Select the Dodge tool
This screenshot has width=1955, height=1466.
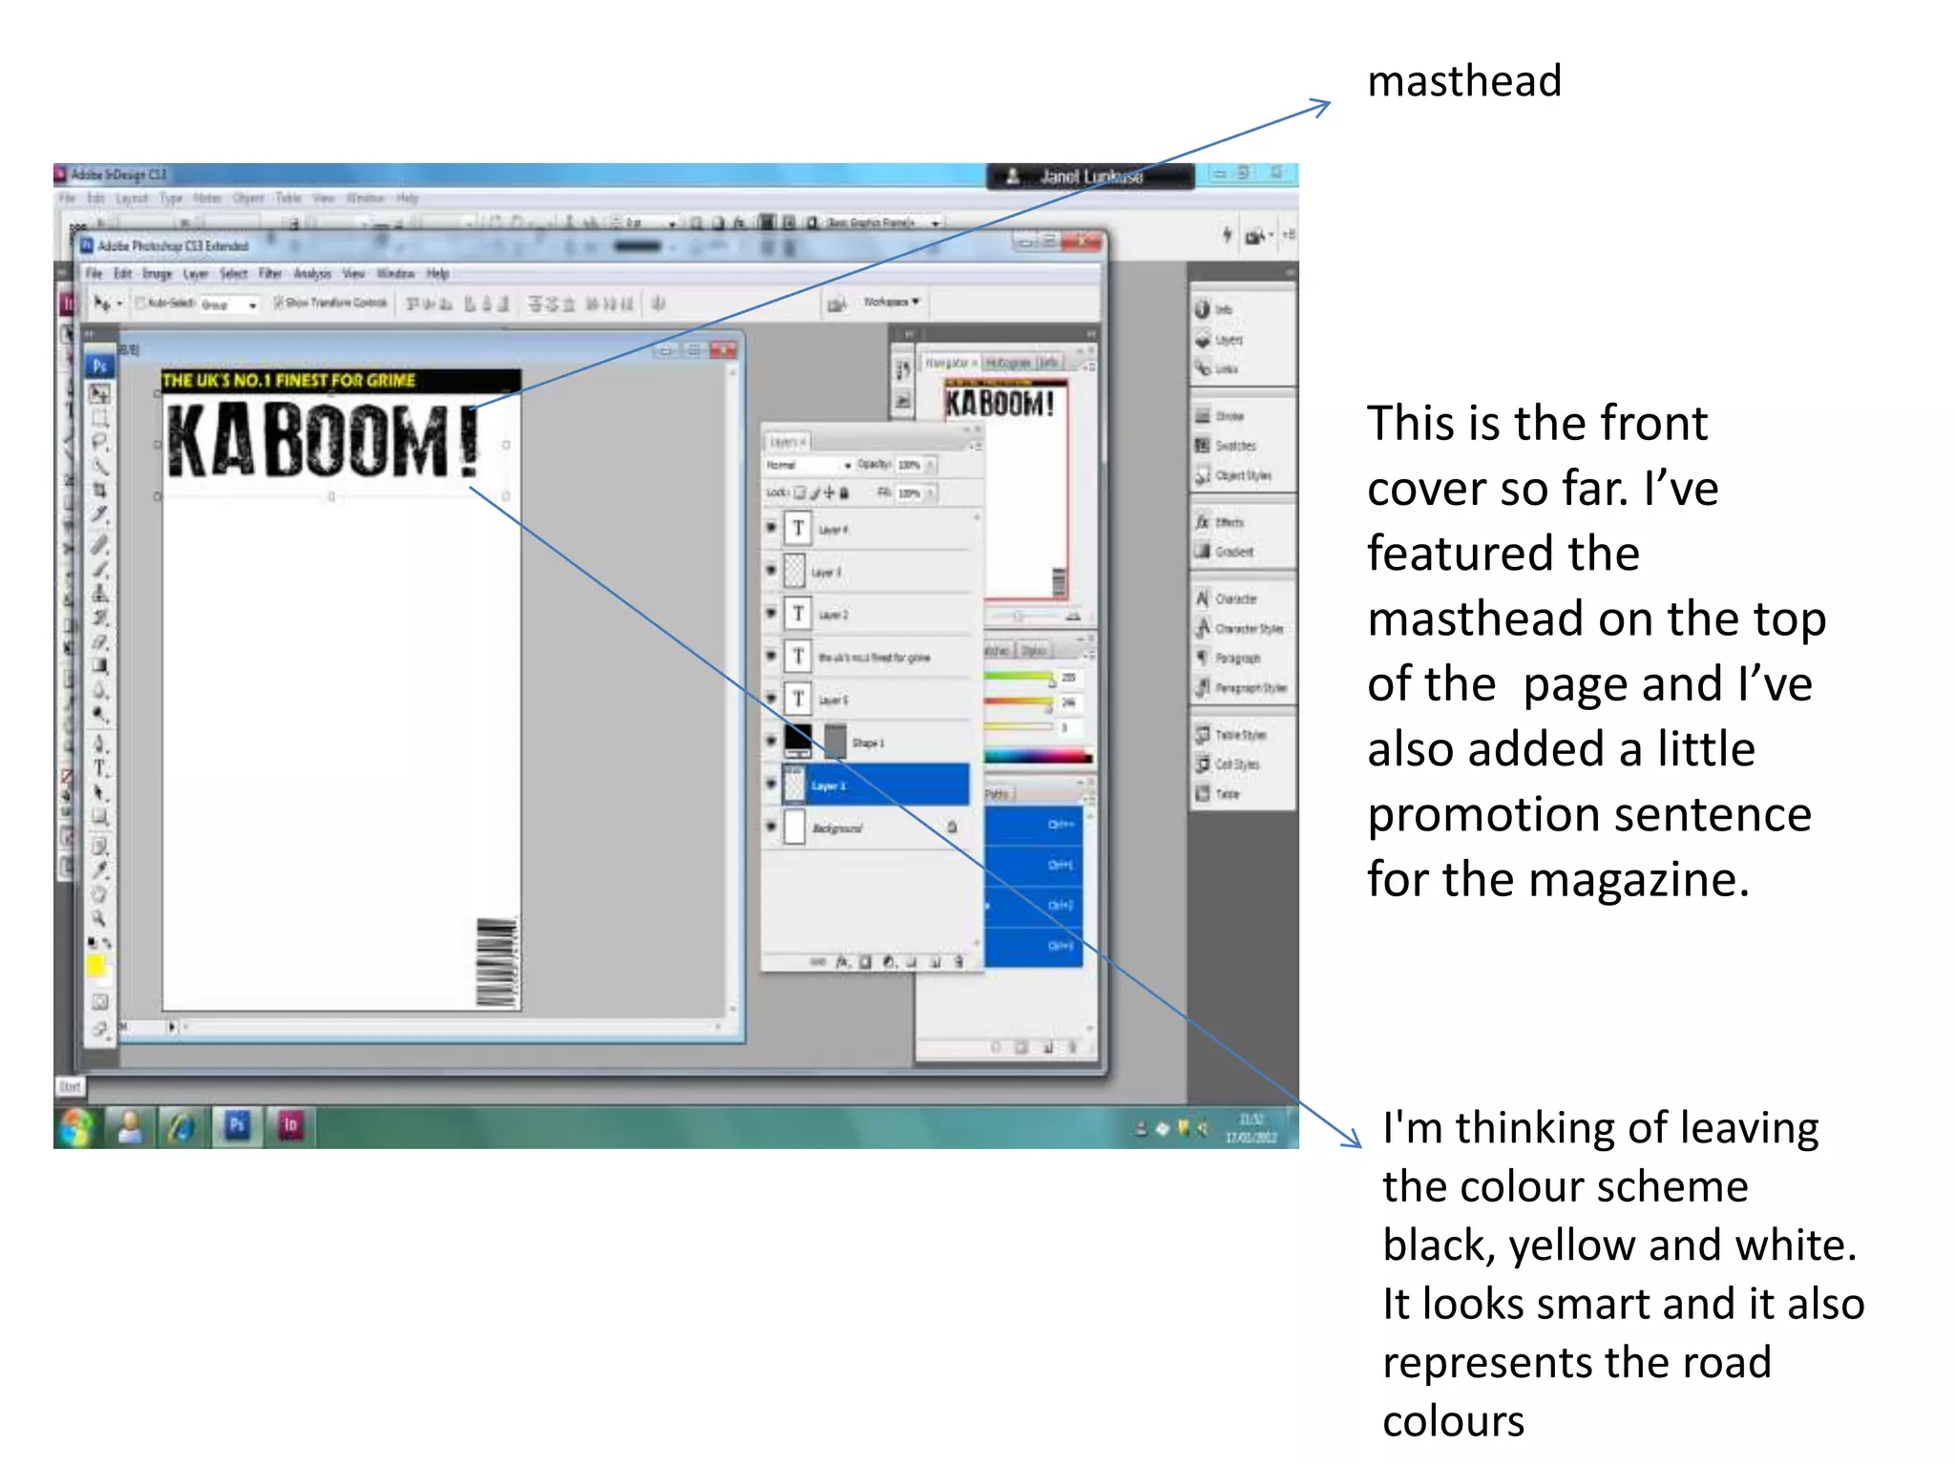click(x=99, y=715)
